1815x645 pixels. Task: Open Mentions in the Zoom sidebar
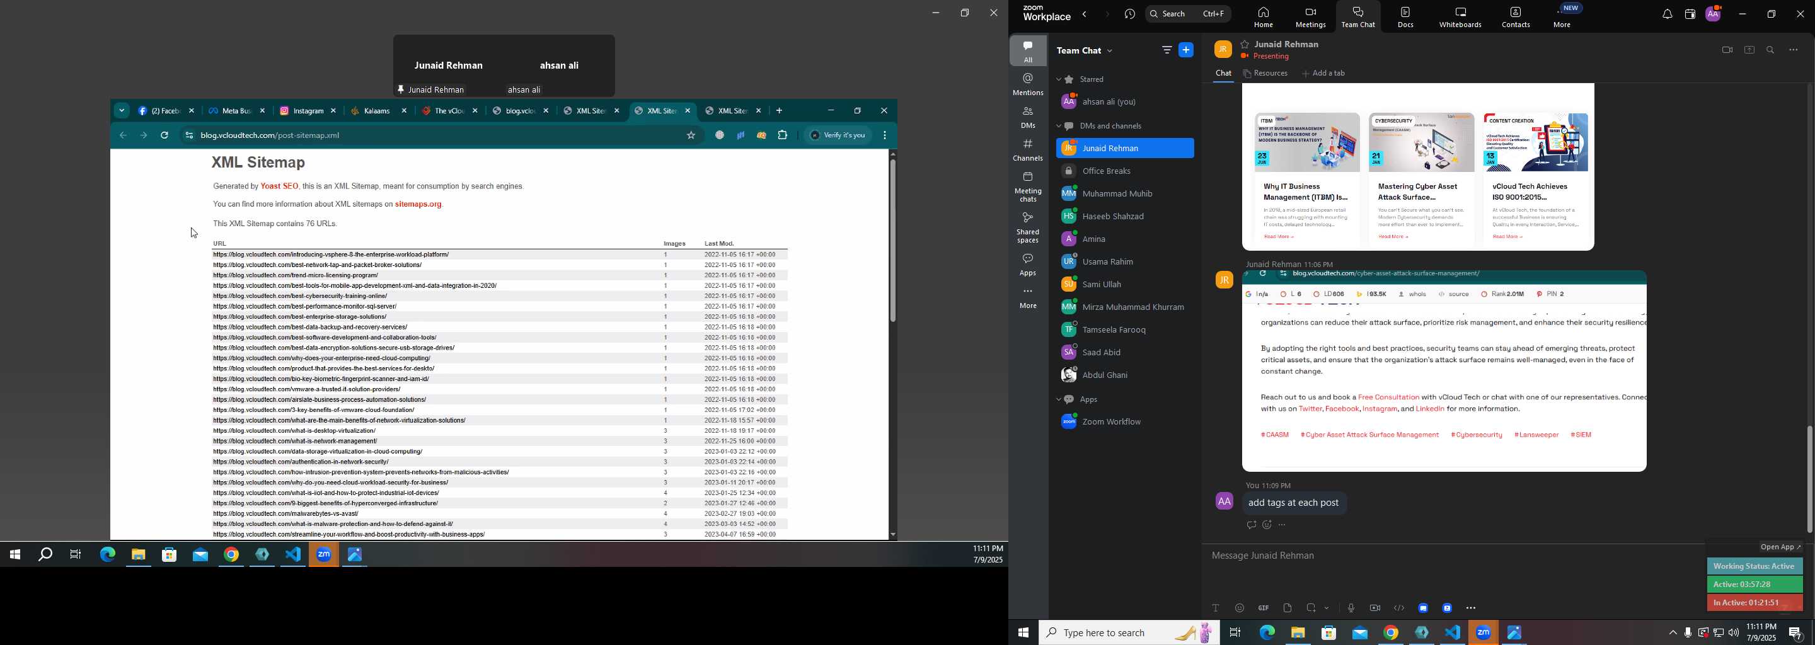(x=1028, y=84)
